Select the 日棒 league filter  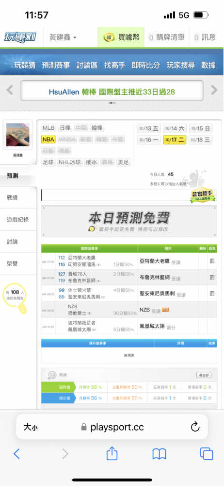[x=65, y=128]
